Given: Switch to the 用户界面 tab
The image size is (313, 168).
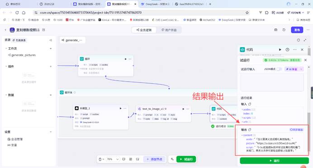Looking at the screenshot, I should [x=169, y=30].
